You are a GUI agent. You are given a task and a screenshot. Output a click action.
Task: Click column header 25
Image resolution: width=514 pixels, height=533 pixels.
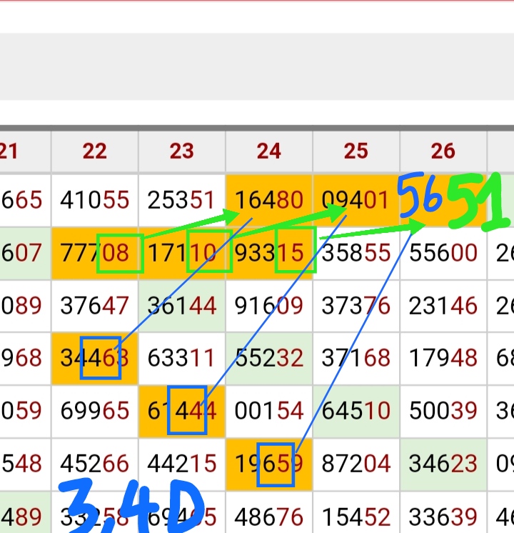(x=356, y=151)
